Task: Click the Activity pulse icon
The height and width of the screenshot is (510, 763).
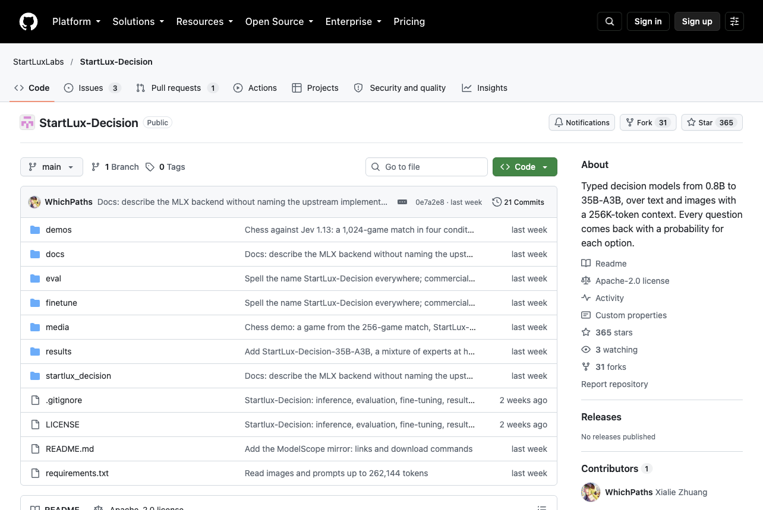Action: pyautogui.click(x=586, y=298)
